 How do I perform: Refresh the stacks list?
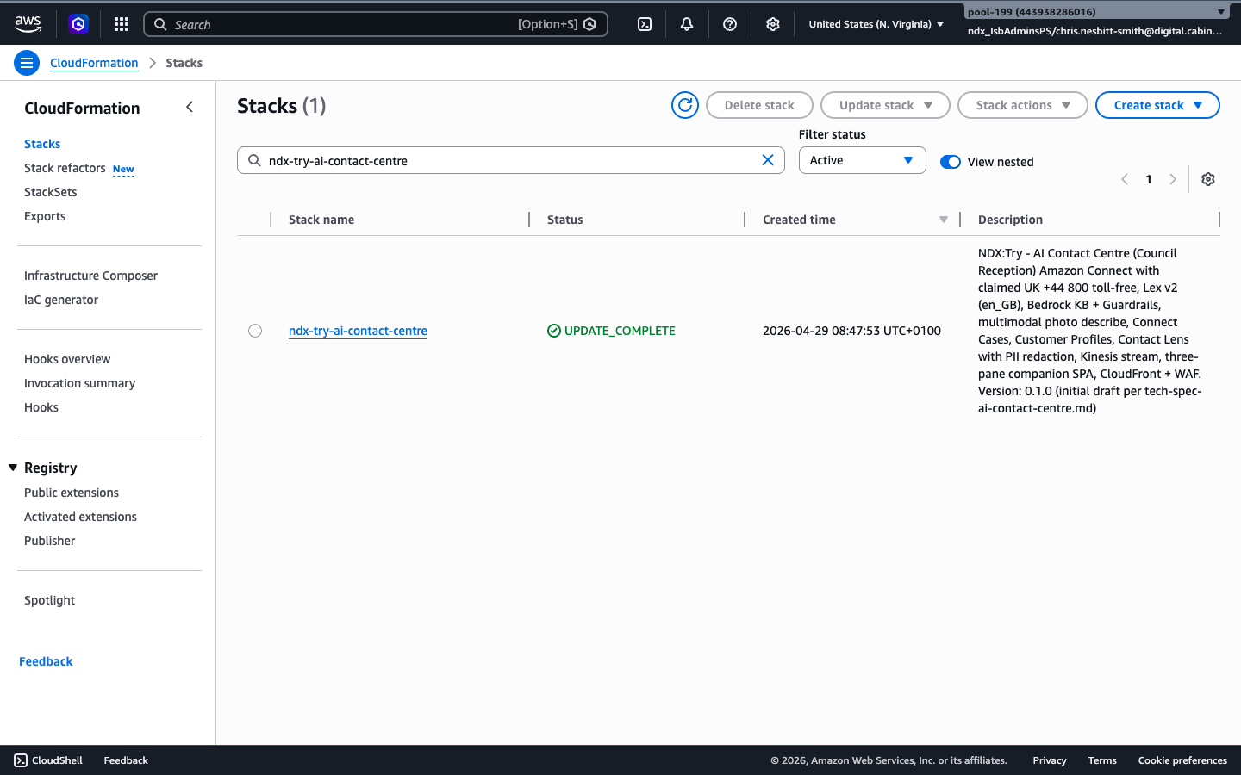[685, 105]
